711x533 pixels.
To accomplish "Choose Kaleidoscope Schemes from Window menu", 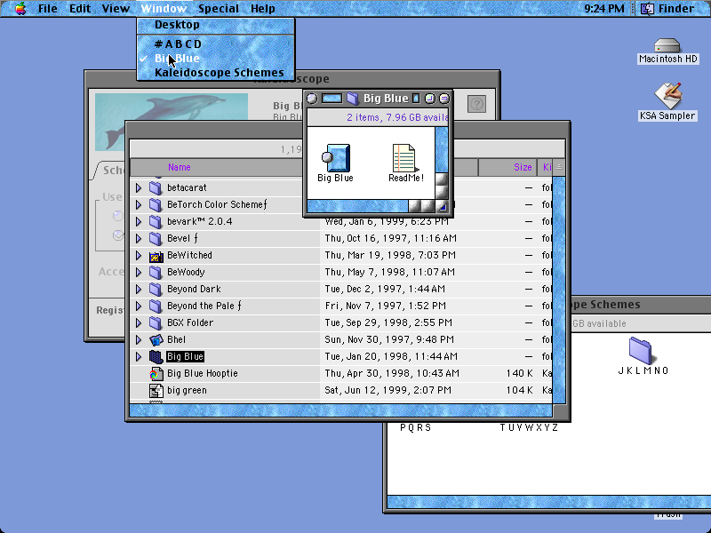I will (x=216, y=73).
